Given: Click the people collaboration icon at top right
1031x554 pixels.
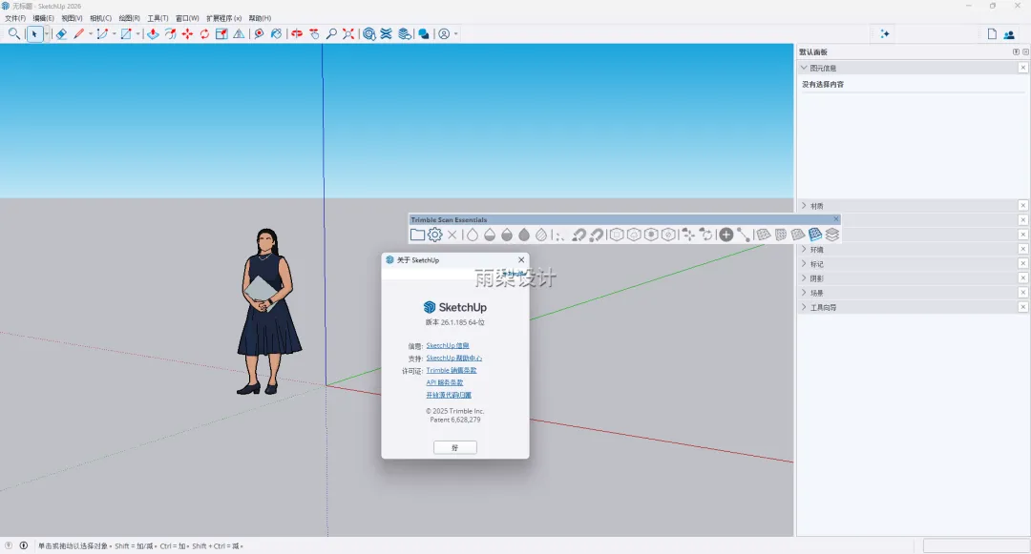Looking at the screenshot, I should (x=1009, y=34).
